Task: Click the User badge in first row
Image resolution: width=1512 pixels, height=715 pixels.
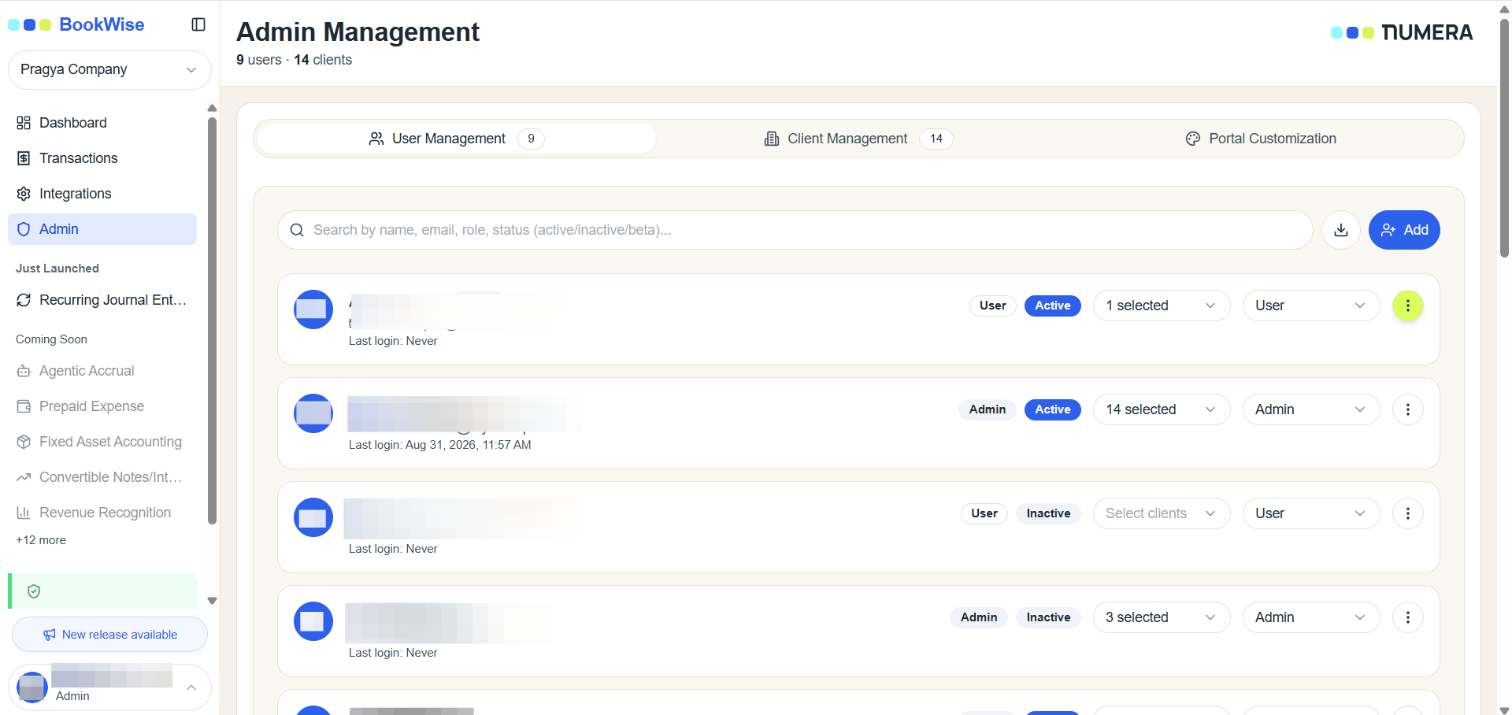Action: pos(993,306)
